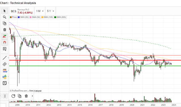Screen dimensions: 181x107
Task: Click the 2024 label on time axis
Action: pyautogui.click(x=174, y=105)
